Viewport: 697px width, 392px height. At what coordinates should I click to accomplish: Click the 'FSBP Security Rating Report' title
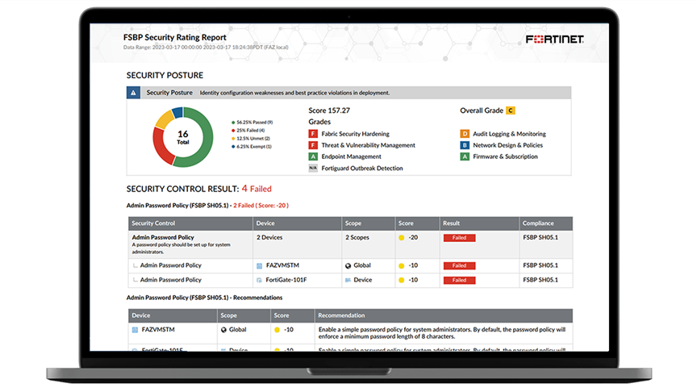tap(175, 38)
